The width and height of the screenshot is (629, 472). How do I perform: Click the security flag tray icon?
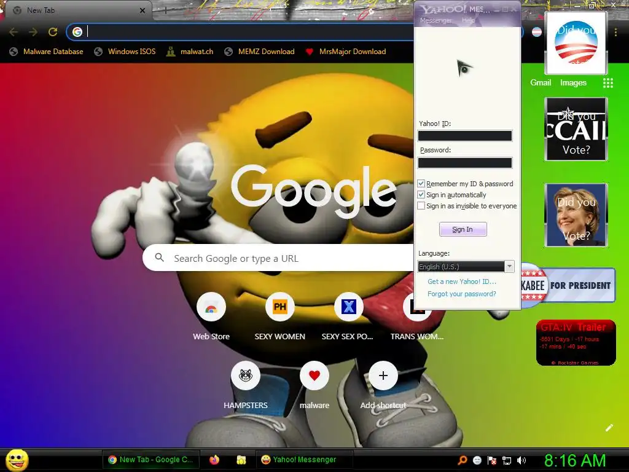[492, 460]
